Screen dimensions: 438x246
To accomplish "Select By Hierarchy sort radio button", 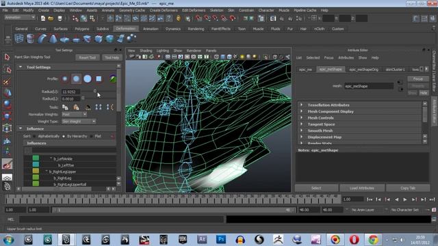I will pos(64,137).
